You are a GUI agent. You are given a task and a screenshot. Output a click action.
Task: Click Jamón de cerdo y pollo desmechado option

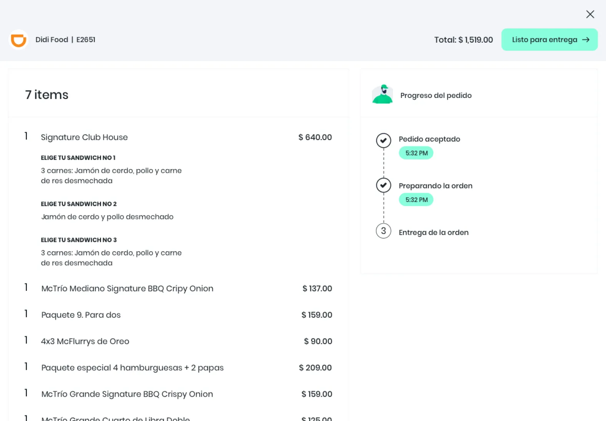107,217
